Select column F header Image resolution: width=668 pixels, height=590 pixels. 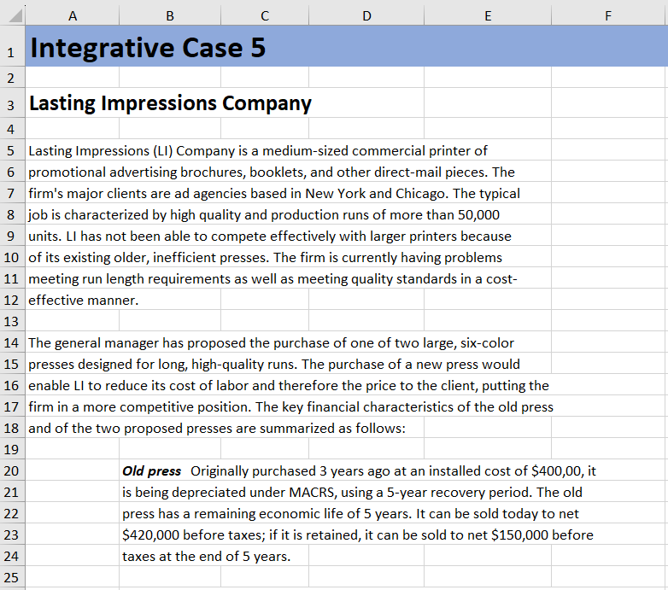(608, 15)
